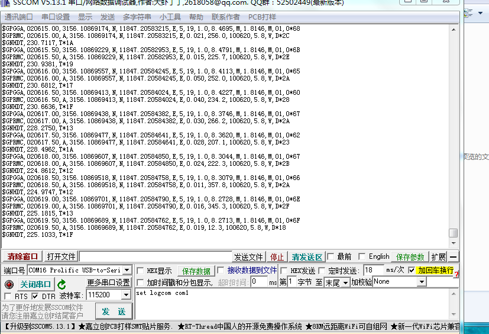Click the 保存参数 button
This screenshot has height=334, width=489.
pyautogui.click(x=410, y=257)
